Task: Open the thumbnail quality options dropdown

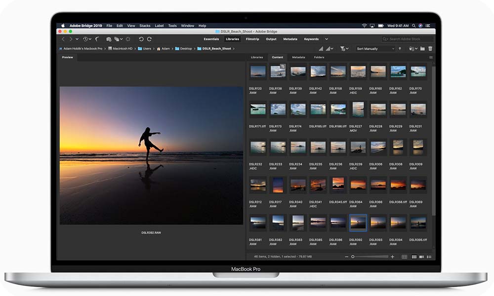Action: click(x=329, y=49)
